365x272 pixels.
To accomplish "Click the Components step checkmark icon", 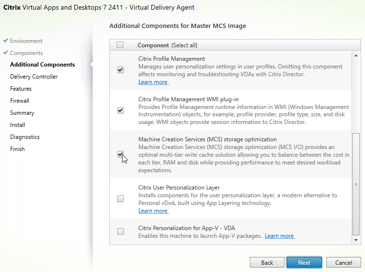I will [x=6, y=53].
